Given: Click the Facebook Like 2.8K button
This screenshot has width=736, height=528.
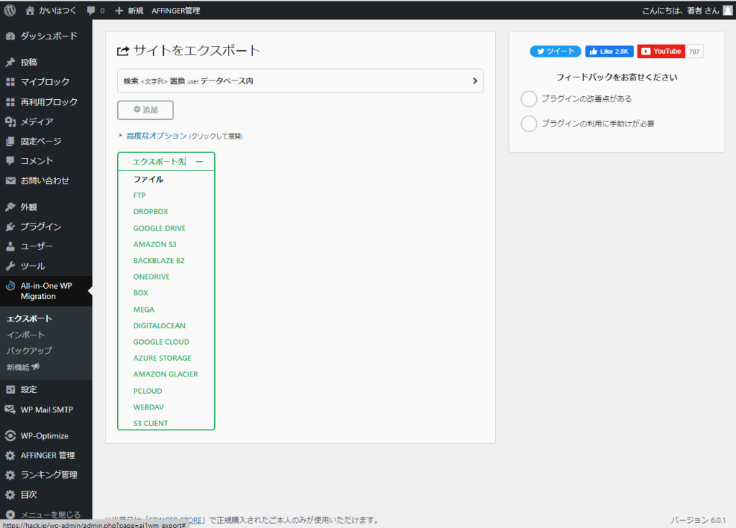Looking at the screenshot, I should [x=609, y=52].
